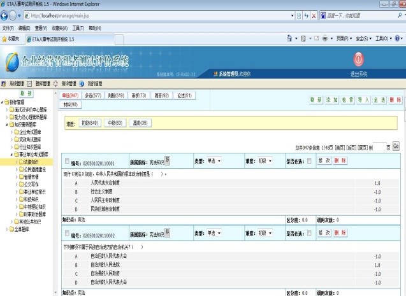The image size is (406, 296).
Task: Open the IE home page icon
Action: pyautogui.click(x=289, y=38)
